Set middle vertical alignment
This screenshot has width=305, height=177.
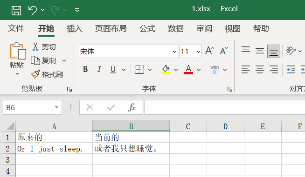260,51
